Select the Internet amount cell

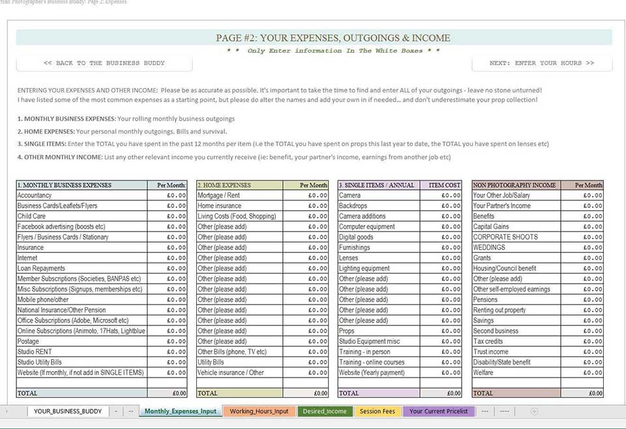167,258
